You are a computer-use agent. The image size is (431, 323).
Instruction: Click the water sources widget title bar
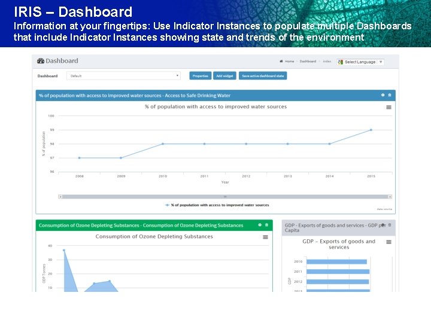click(215, 95)
